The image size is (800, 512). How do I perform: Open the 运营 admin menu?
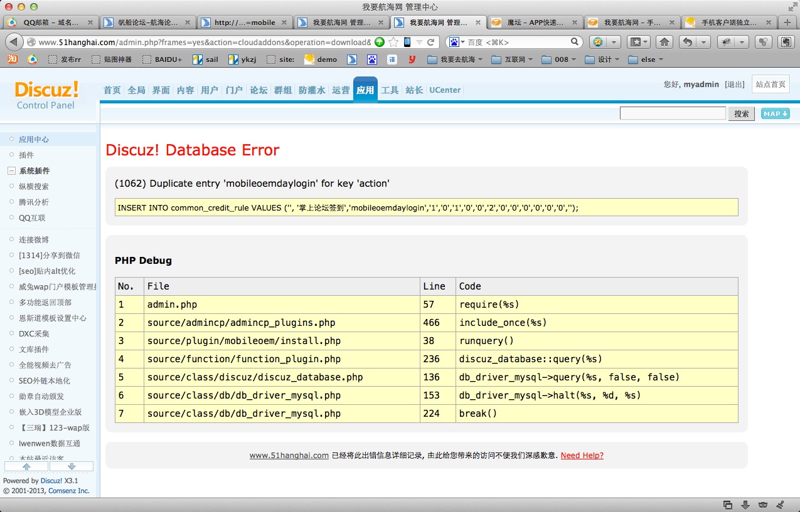(341, 90)
